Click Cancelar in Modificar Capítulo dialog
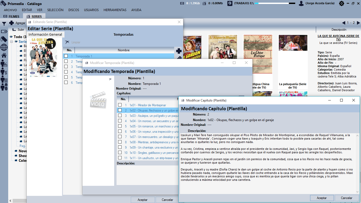361x203 pixels. tap(346, 198)
